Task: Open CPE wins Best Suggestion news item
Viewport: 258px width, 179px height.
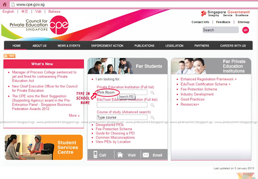Action: click(42, 102)
